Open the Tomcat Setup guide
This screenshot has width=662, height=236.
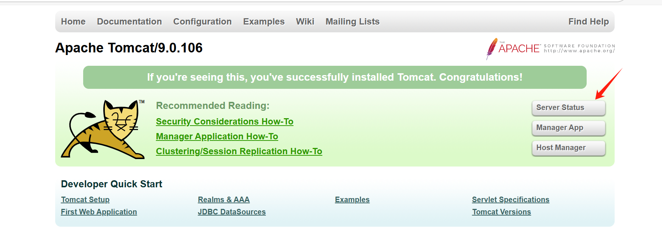pos(85,200)
